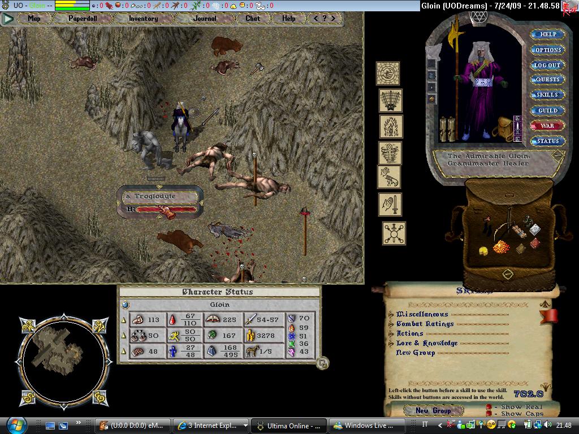This screenshot has width=579, height=434.
Task: Use the bleeding arm bandage icon
Action: click(389, 177)
